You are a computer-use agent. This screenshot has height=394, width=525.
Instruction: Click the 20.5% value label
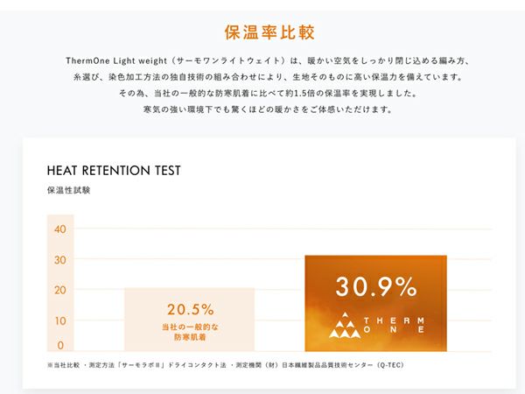coord(190,308)
